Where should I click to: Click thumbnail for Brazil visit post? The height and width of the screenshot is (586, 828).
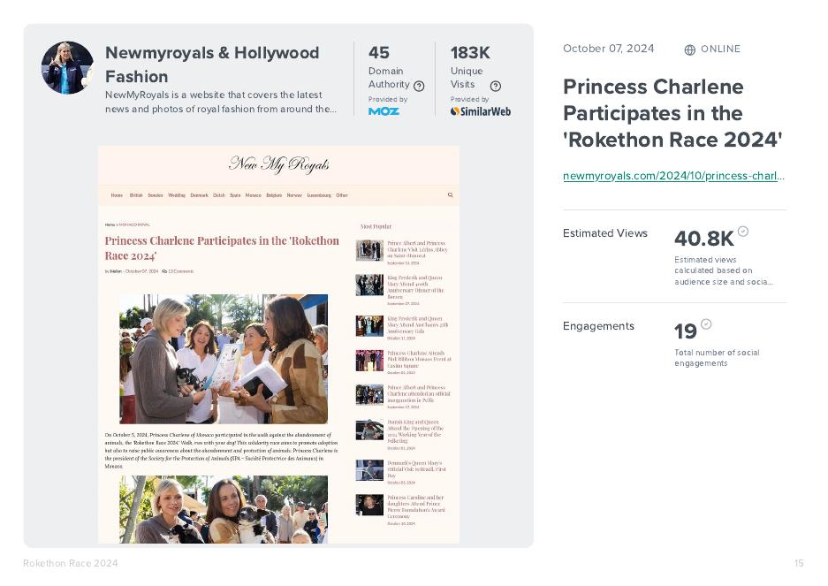coord(369,469)
